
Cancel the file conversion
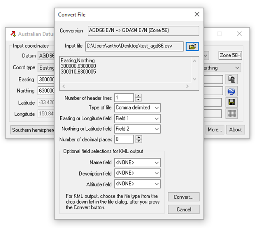(x=183, y=209)
